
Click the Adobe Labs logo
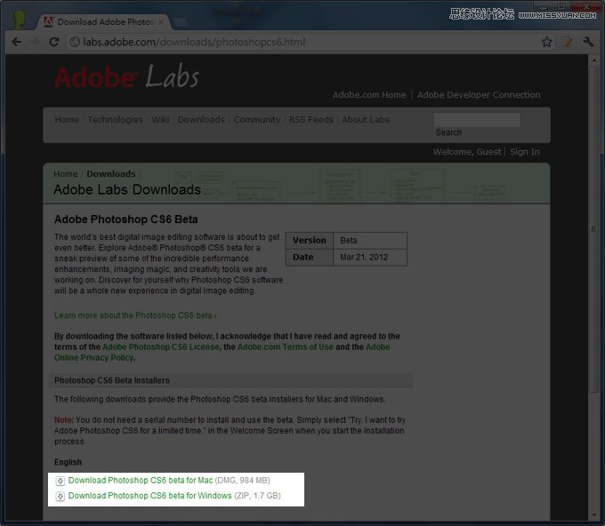coord(126,77)
